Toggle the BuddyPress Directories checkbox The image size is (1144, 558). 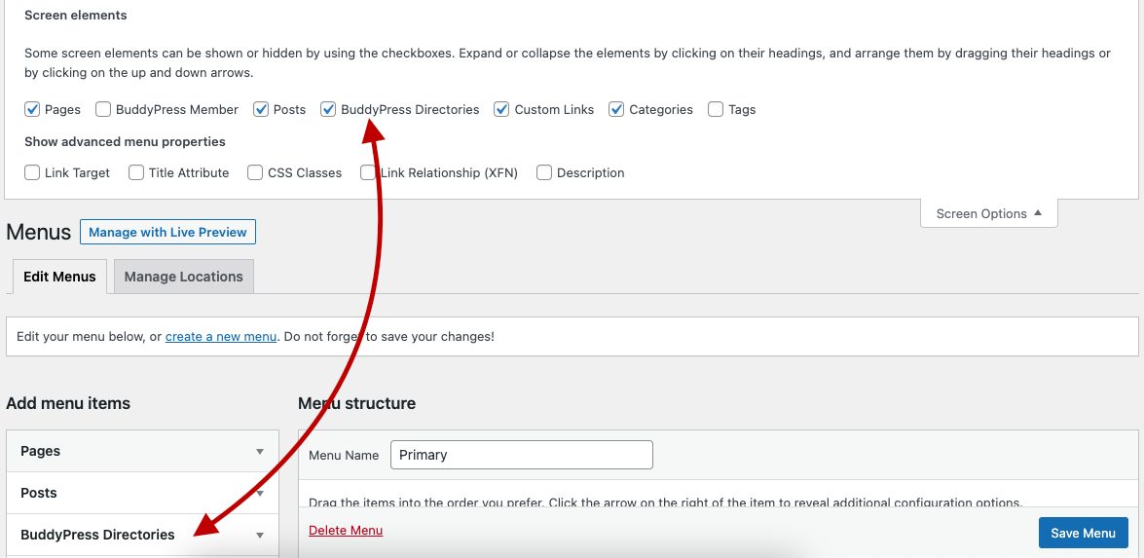[x=328, y=109]
